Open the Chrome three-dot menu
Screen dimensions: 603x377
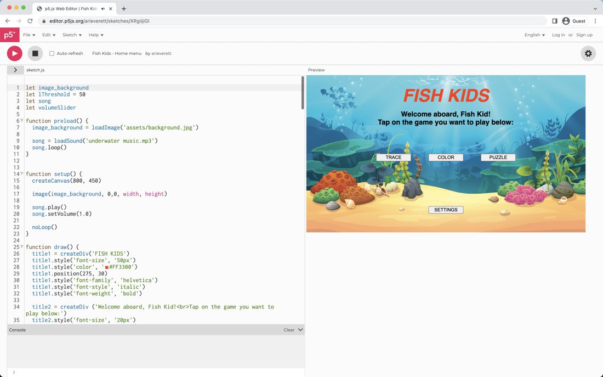pyautogui.click(x=595, y=21)
